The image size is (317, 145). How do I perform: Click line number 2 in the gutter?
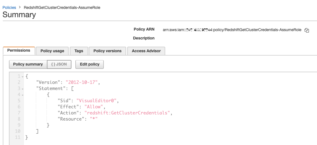click(19, 82)
